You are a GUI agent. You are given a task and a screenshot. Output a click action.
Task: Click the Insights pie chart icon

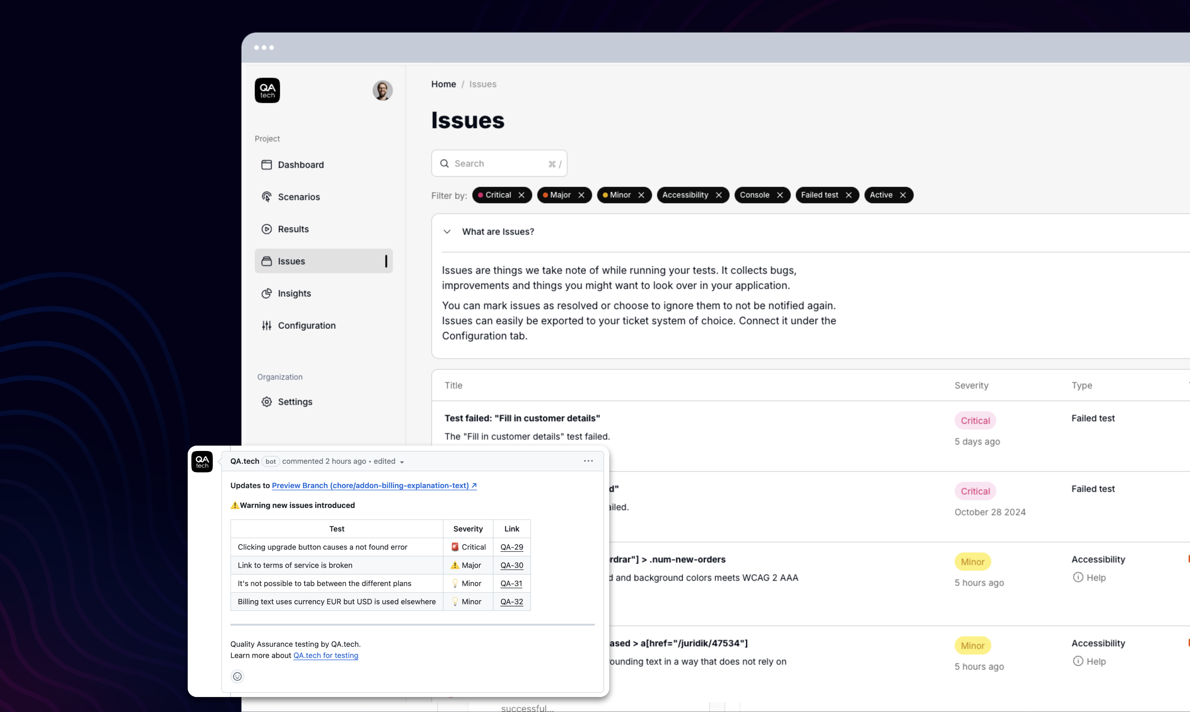pos(266,293)
